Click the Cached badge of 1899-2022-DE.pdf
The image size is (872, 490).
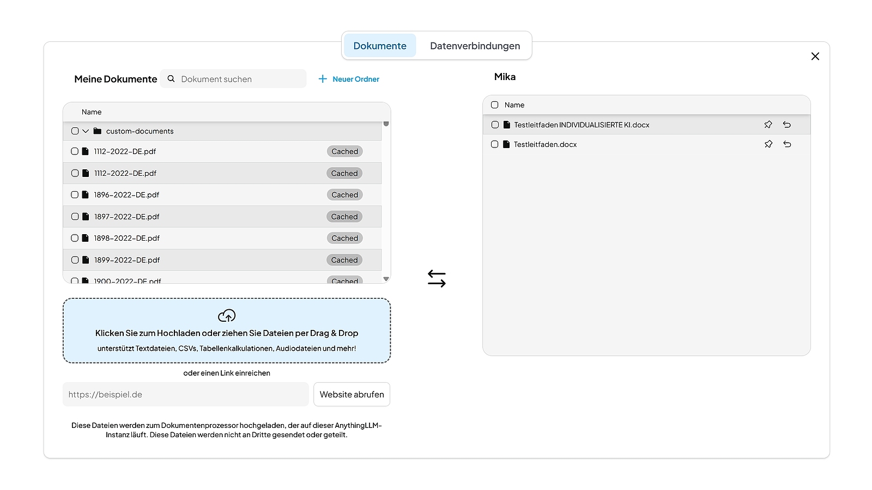coord(345,260)
